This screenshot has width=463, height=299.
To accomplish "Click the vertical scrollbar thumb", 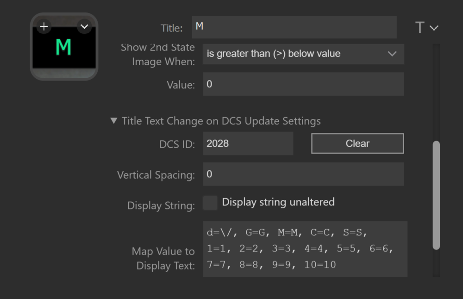I will pyautogui.click(x=436, y=194).
